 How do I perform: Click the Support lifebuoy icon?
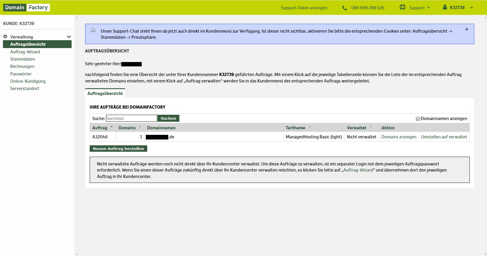coord(402,7)
